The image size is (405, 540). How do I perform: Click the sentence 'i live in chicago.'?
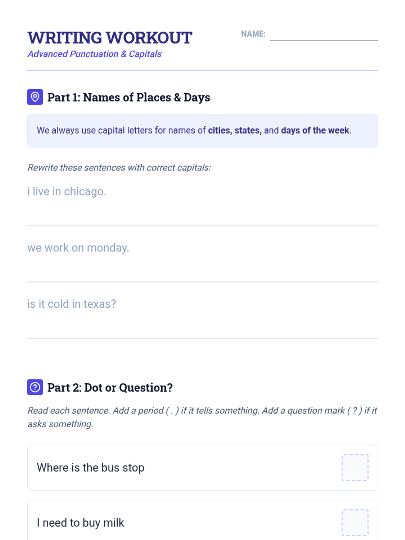[x=67, y=191]
